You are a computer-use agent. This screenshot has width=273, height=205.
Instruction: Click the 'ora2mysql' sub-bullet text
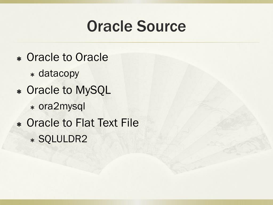pos(62,106)
